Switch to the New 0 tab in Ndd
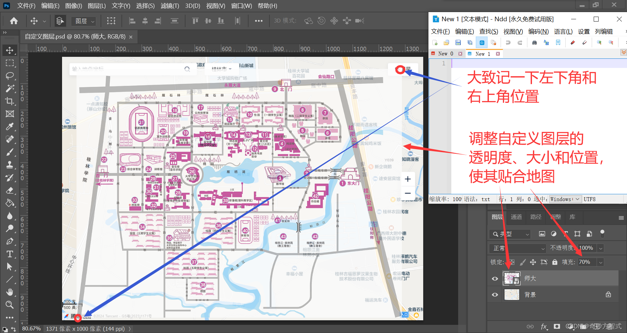The height and width of the screenshot is (333, 627). (445, 54)
